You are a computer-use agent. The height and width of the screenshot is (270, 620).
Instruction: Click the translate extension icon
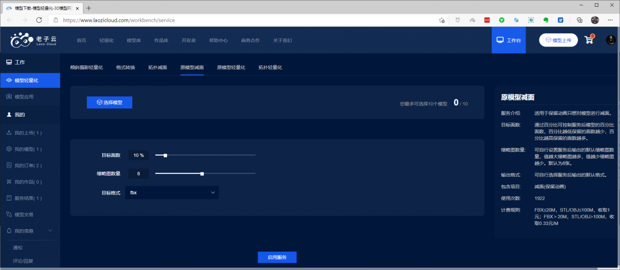click(516, 20)
